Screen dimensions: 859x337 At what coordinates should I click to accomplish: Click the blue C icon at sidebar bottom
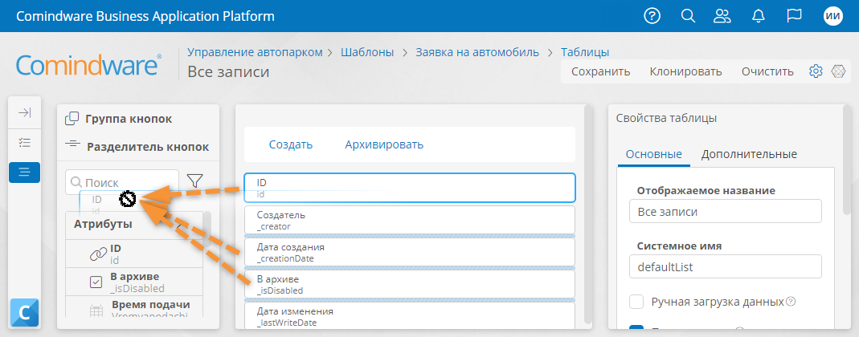point(24,313)
